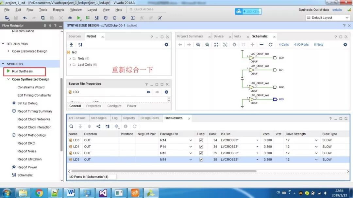Collapse the SYNTHESIS section in Flow Navigator
353x198 pixels.
3,64
